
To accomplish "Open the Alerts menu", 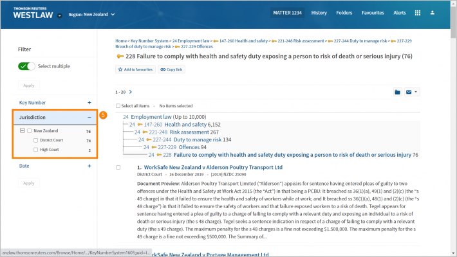I will point(400,13).
